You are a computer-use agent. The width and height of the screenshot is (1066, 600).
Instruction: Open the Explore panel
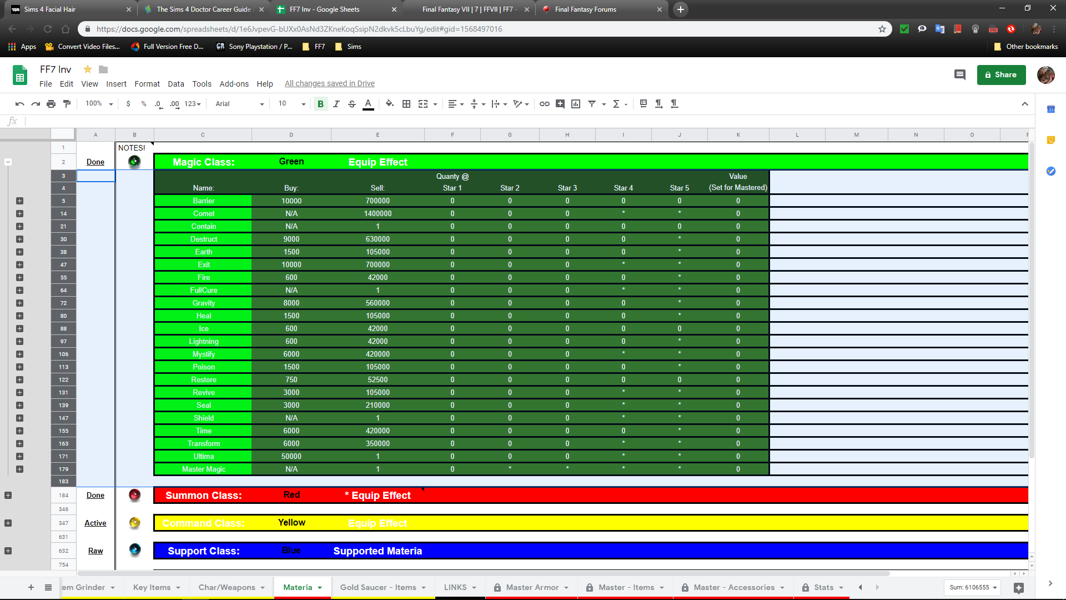click(x=1018, y=588)
